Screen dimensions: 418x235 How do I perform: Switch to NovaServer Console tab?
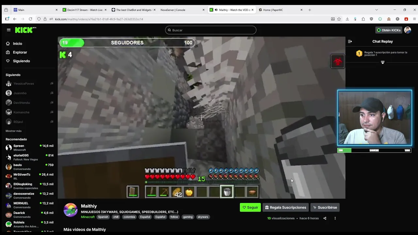coord(182,10)
